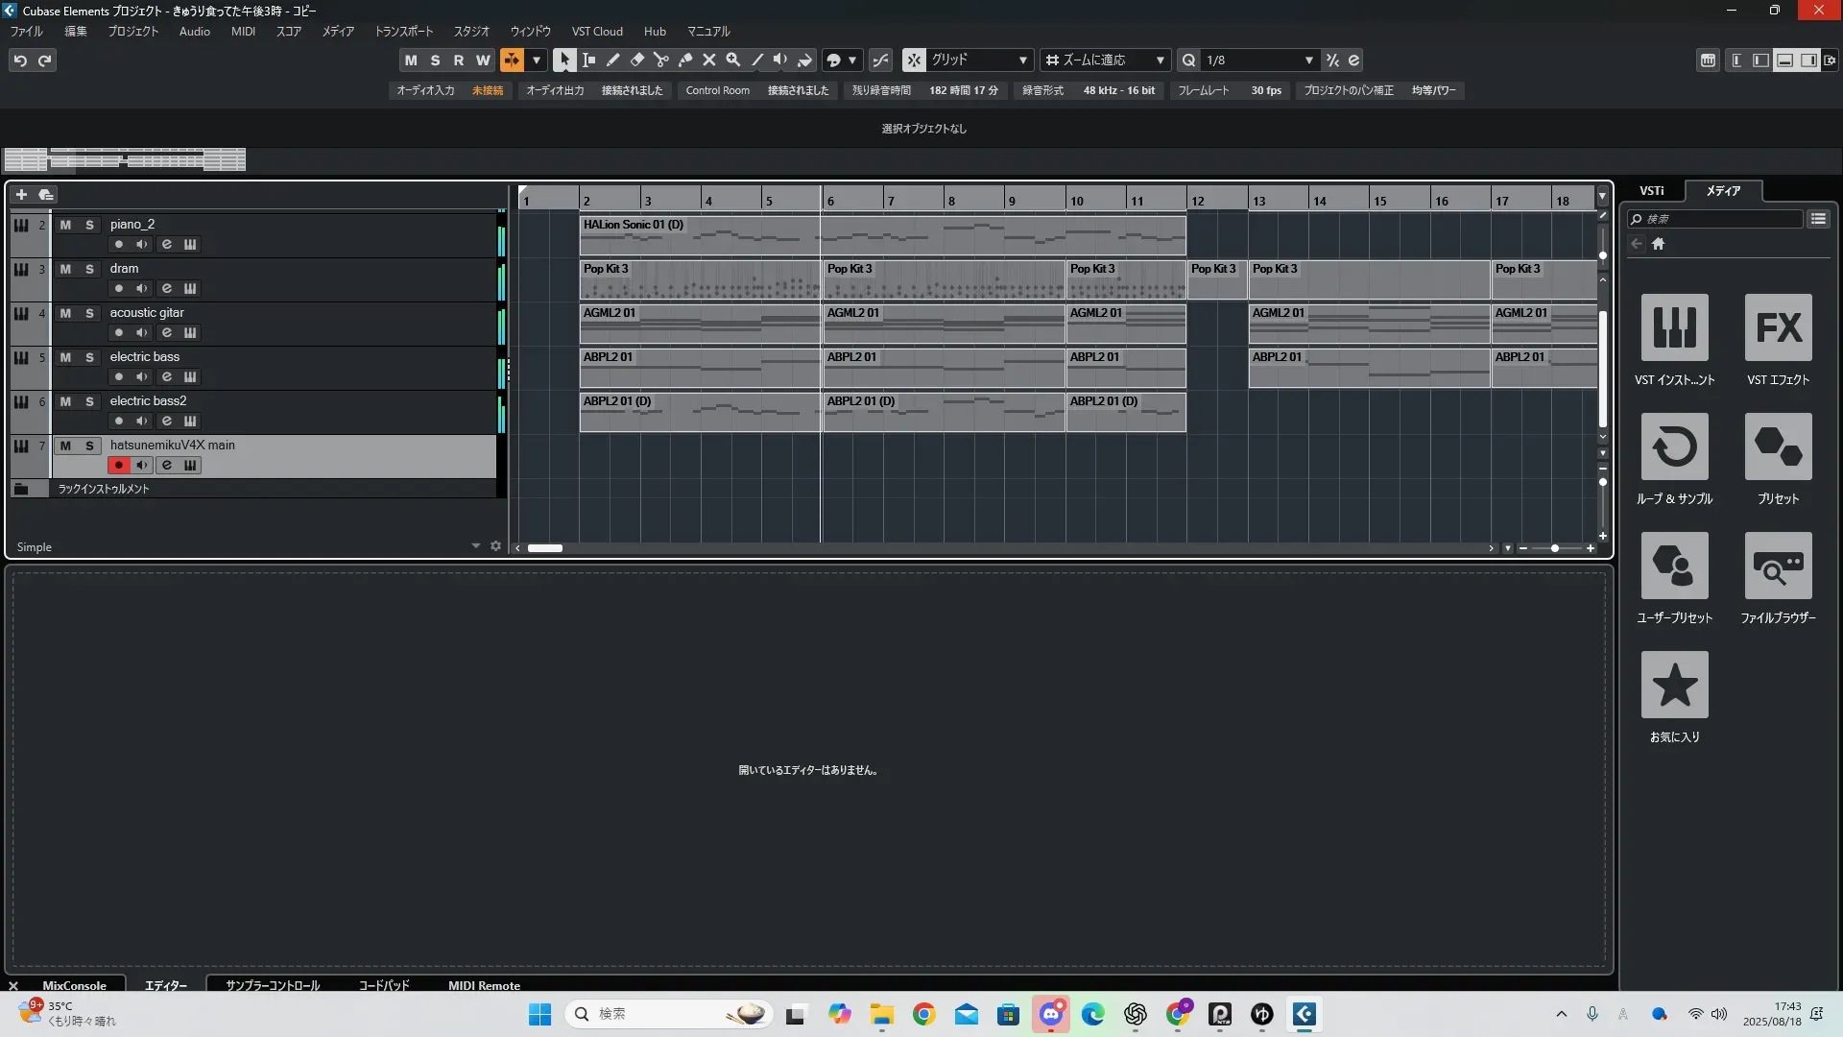Select the Split scissors tool
1843x1037 pixels.
tap(660, 60)
